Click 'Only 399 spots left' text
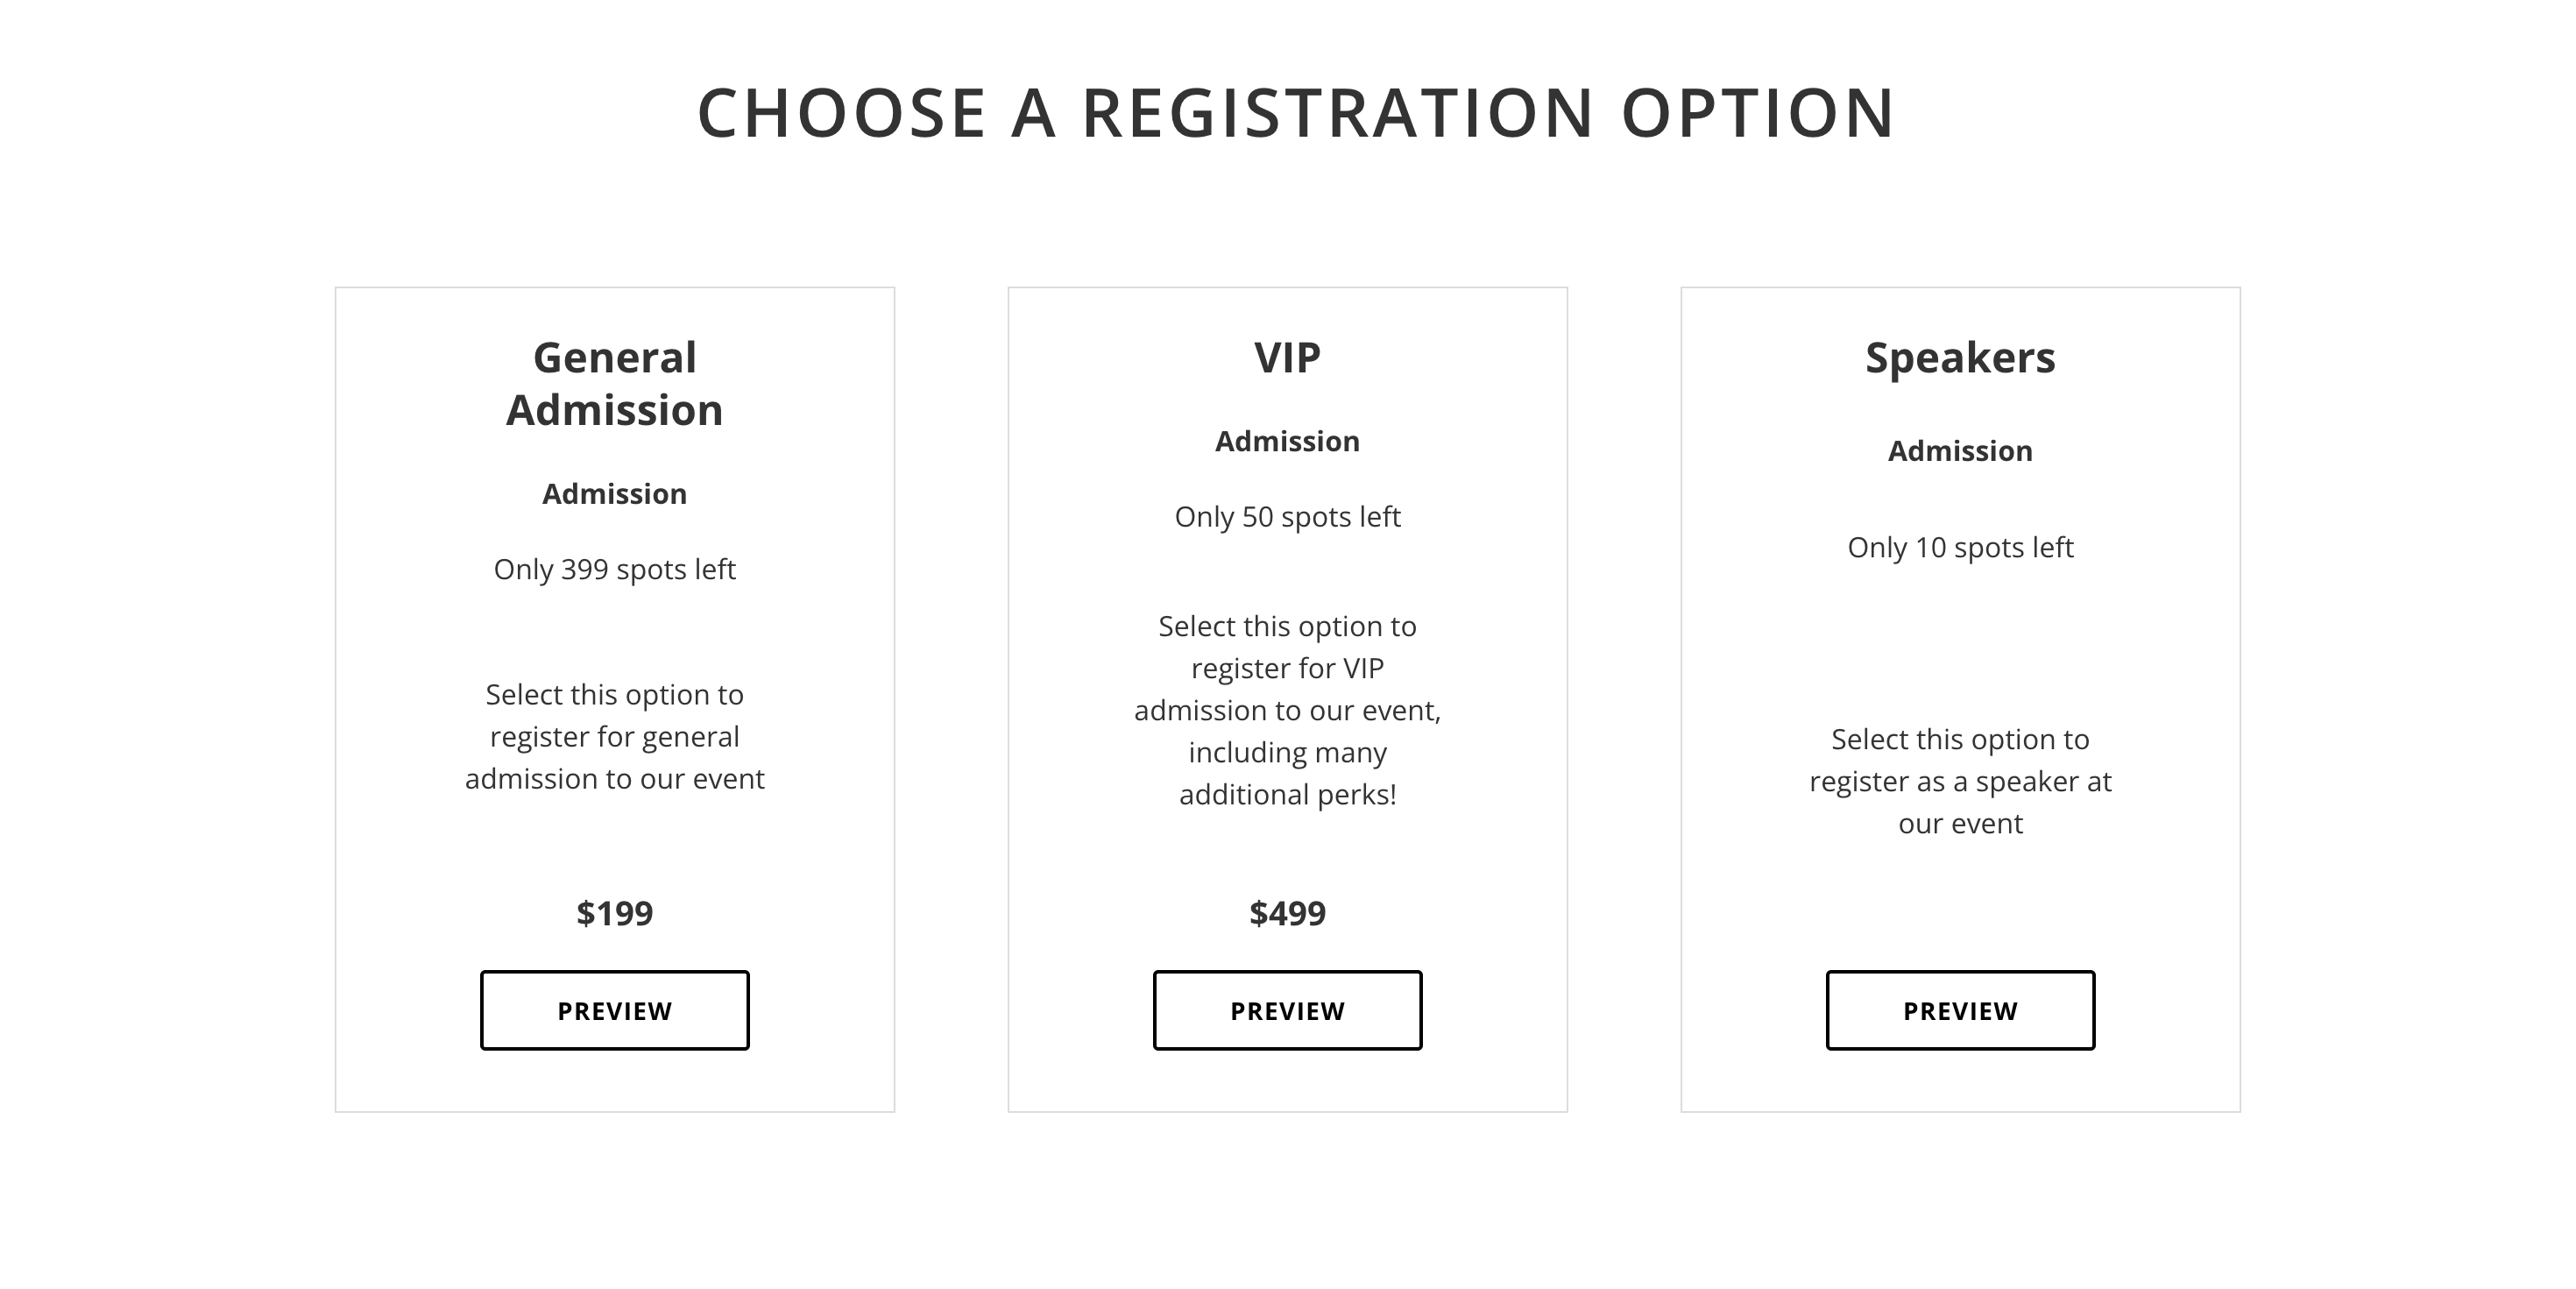 click(614, 569)
